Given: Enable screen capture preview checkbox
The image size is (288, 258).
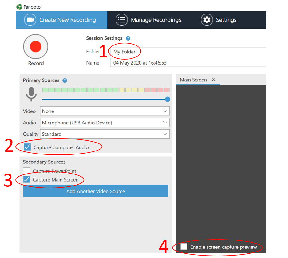Looking at the screenshot, I should click(x=184, y=247).
